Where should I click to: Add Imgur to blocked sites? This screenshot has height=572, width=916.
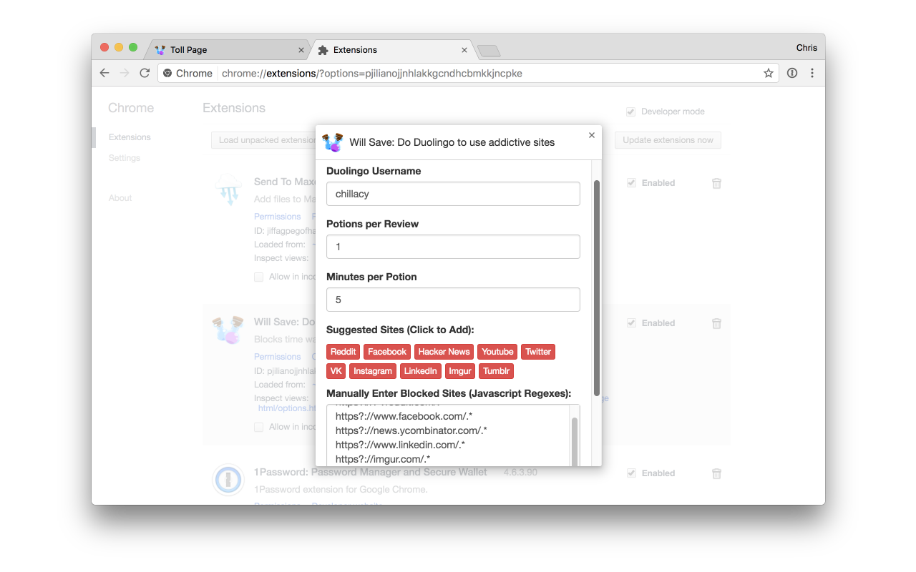click(460, 371)
